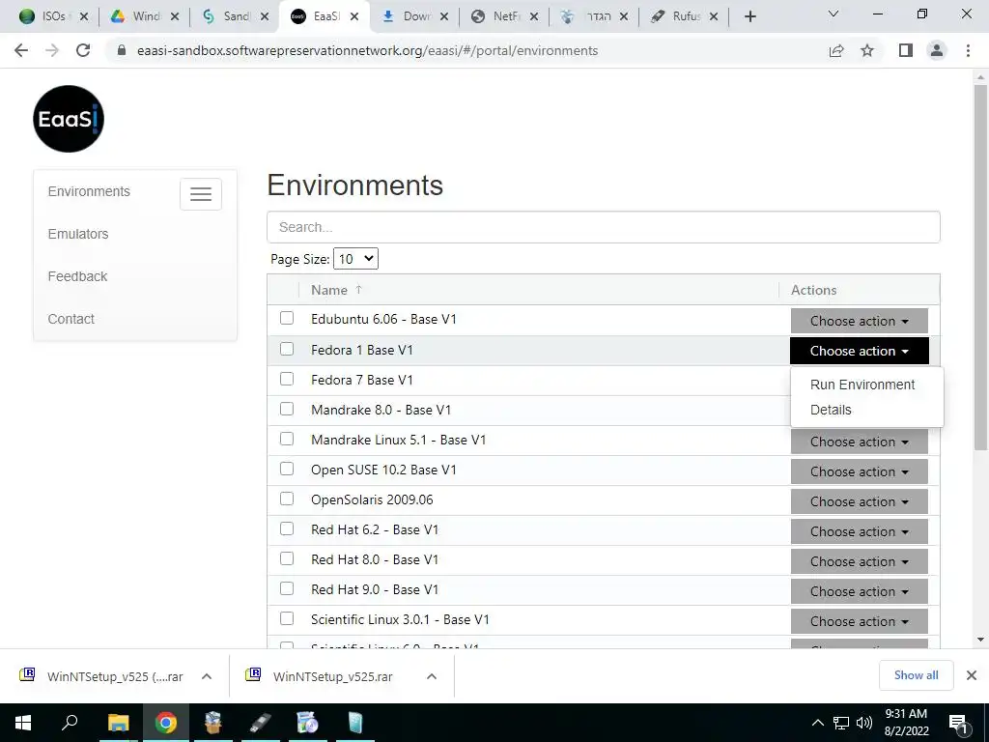This screenshot has width=989, height=742.
Task: Open a new tab with the plus icon
Action: pyautogui.click(x=749, y=16)
